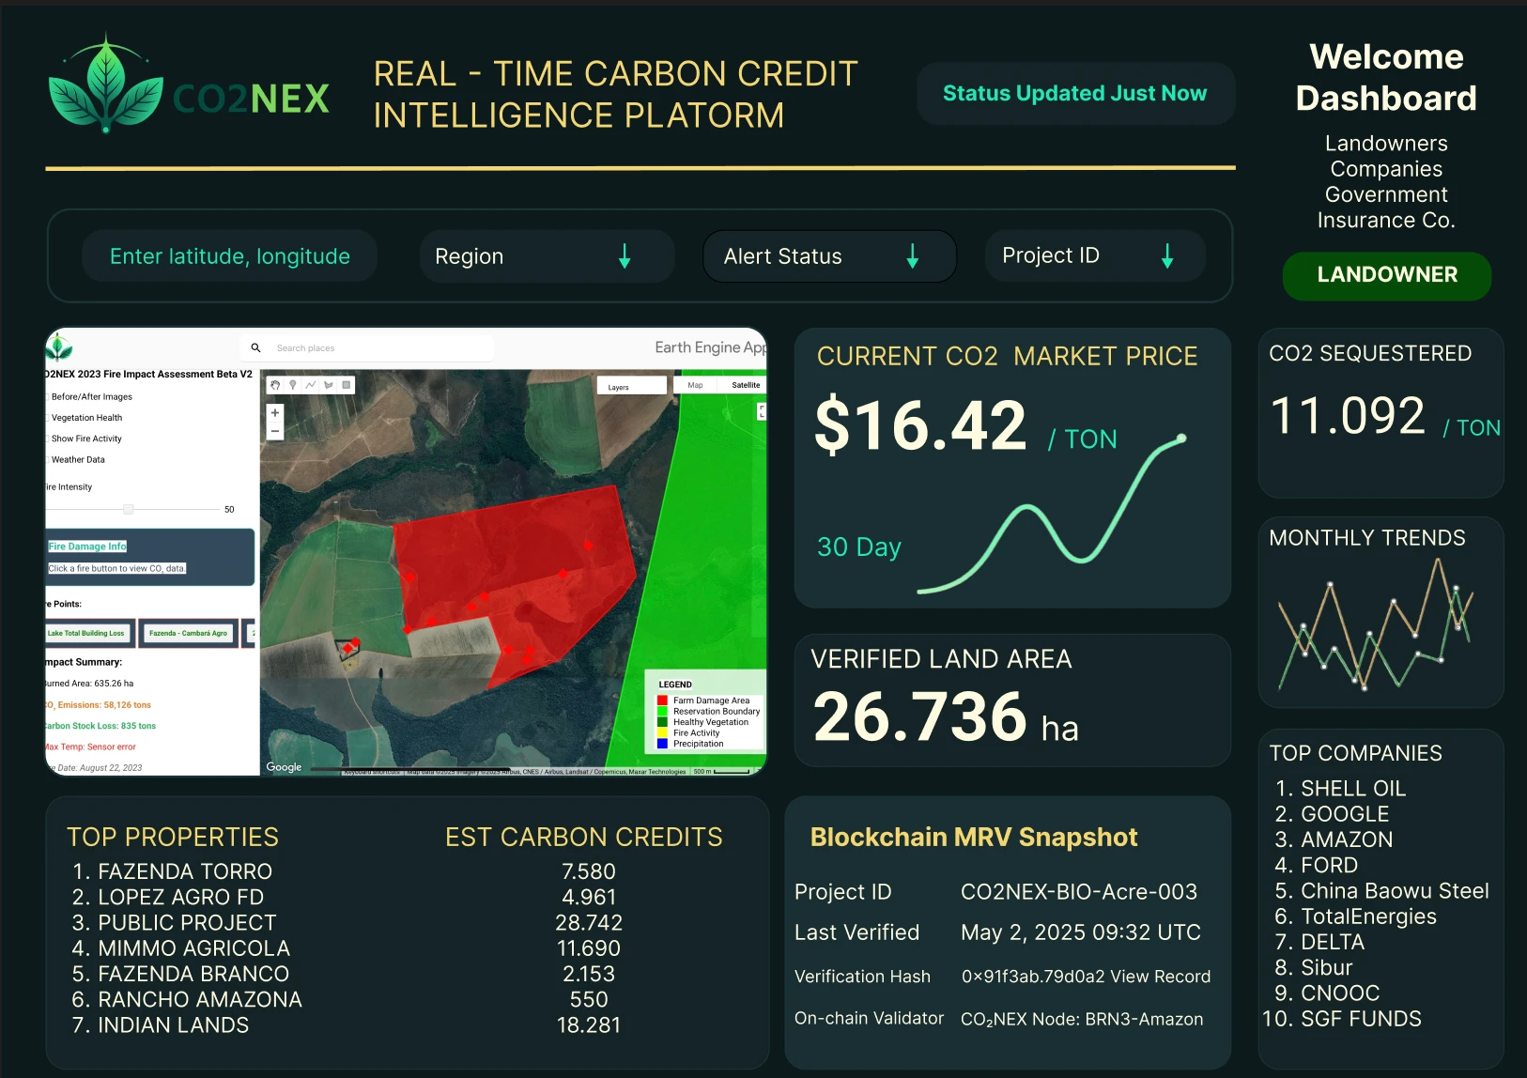
Task: Select MIMMO AGRICOLA property row
Action: [x=181, y=948]
